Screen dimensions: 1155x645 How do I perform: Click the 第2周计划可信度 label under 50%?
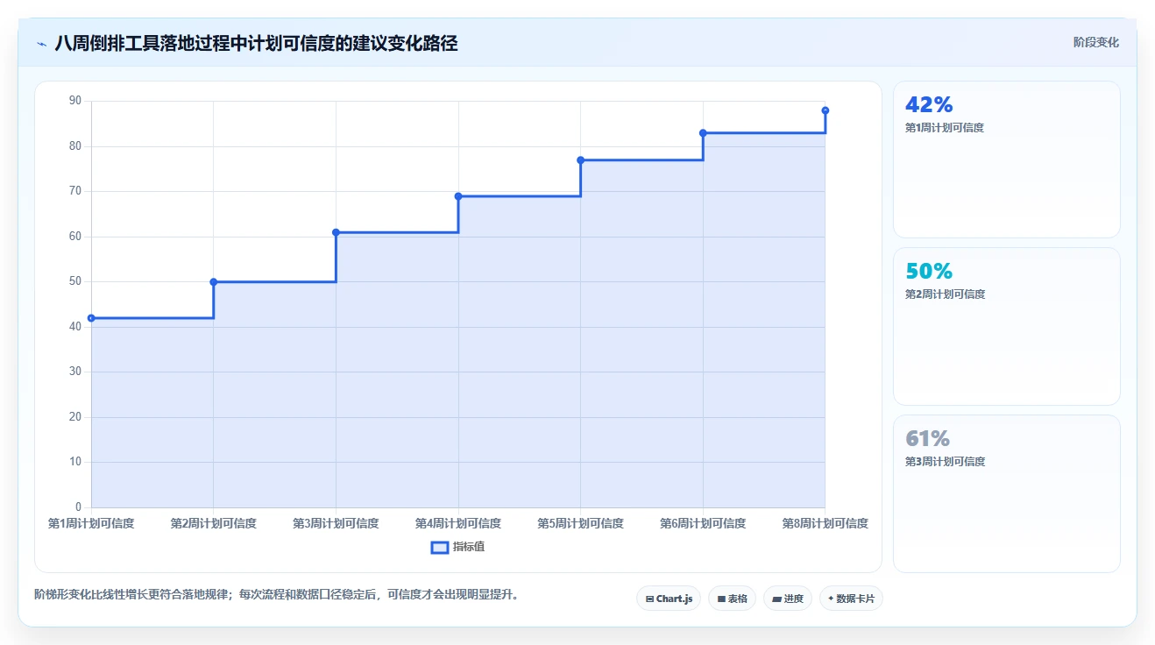(946, 294)
